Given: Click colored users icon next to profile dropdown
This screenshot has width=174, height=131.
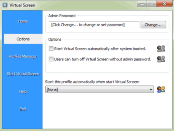Looking at the screenshot, I should click(161, 89).
